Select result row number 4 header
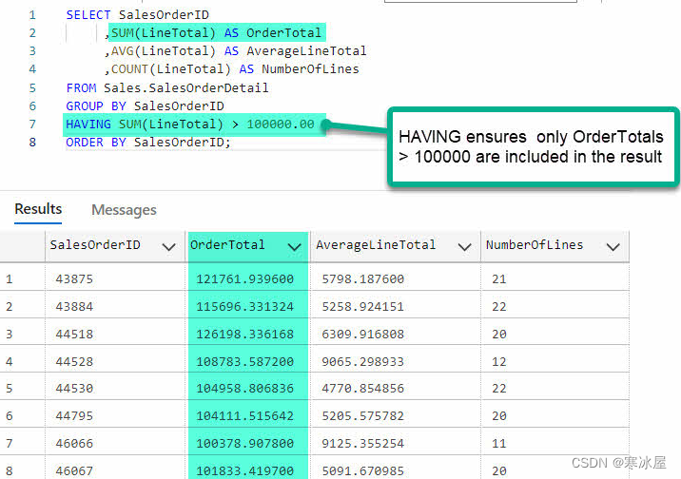The height and width of the screenshot is (479, 681). pyautogui.click(x=10, y=361)
